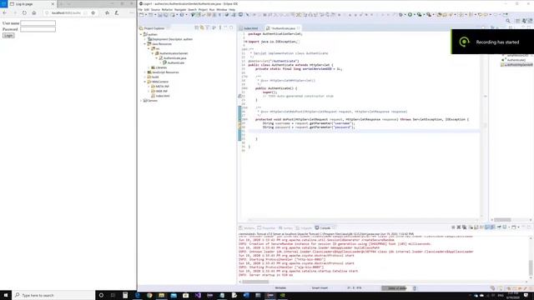Viewport: 534px width, 300px height.
Task: Switch to the Markers tab
Action: click(247, 227)
